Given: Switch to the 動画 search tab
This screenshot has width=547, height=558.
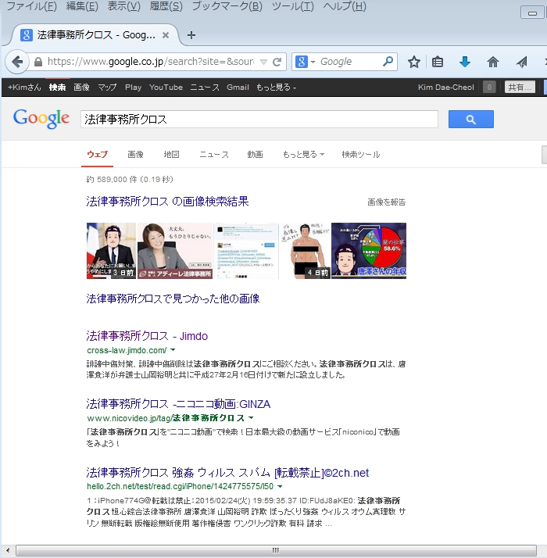Looking at the screenshot, I should click(255, 155).
